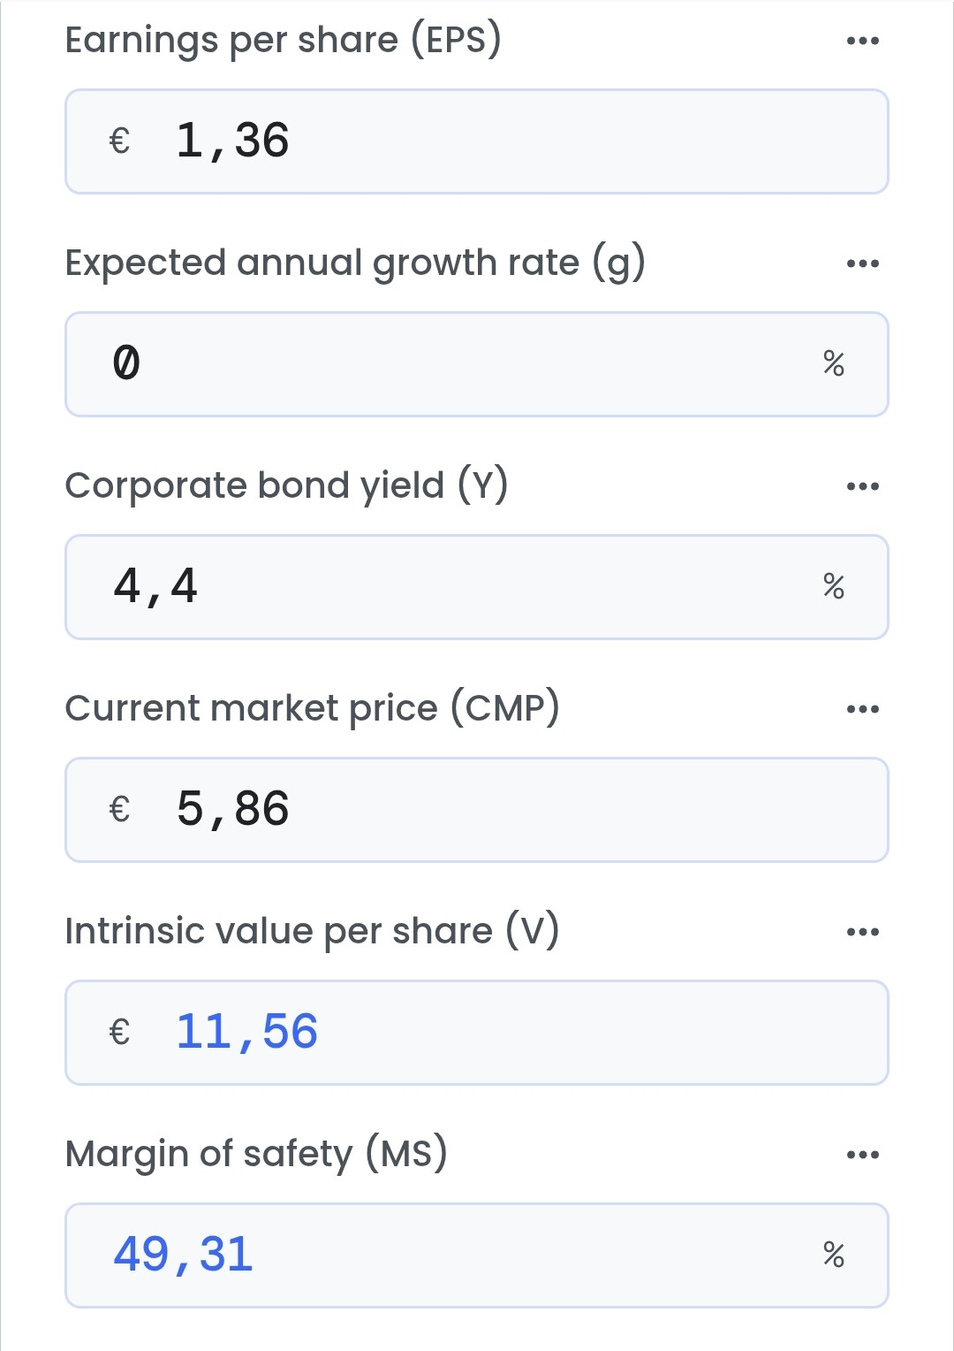The height and width of the screenshot is (1351, 954).
Task: Click the percent symbol in the margin of safety field
Action: 833,1255
